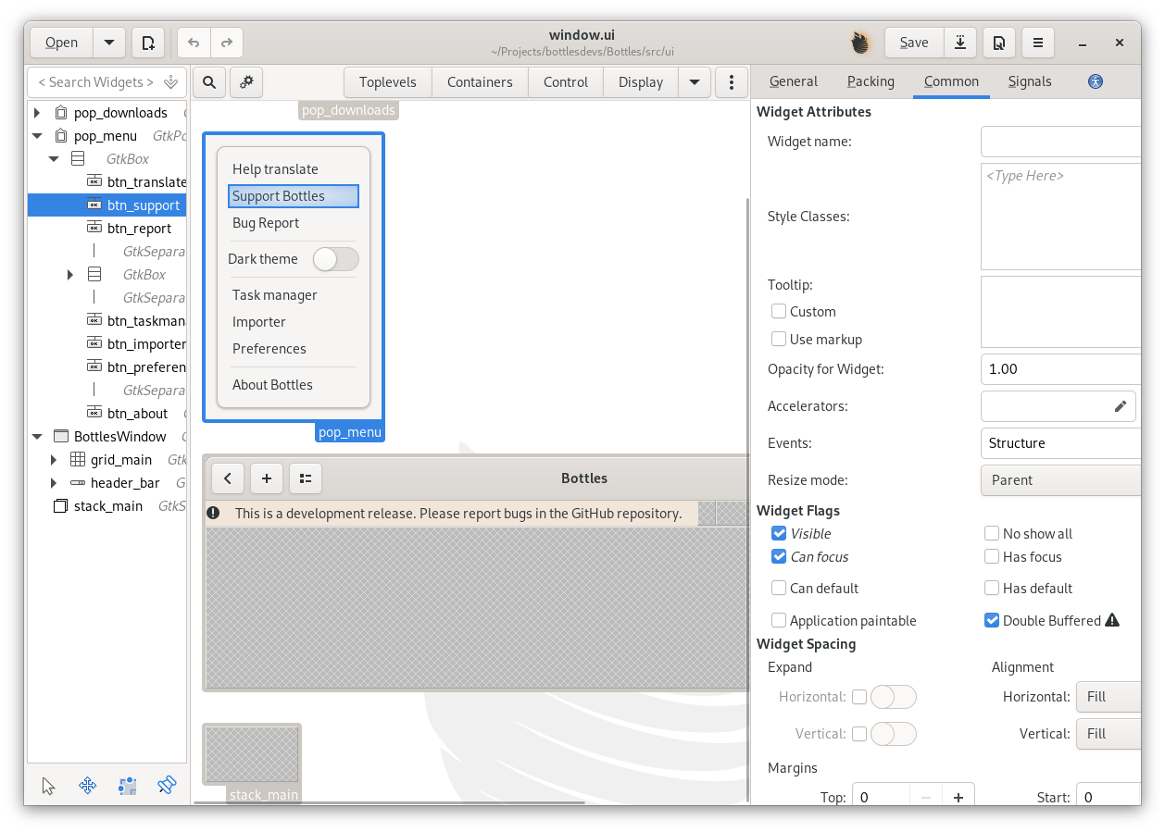This screenshot has height=832, width=1165.
Task: Open the Containers widget palette
Action: (480, 82)
